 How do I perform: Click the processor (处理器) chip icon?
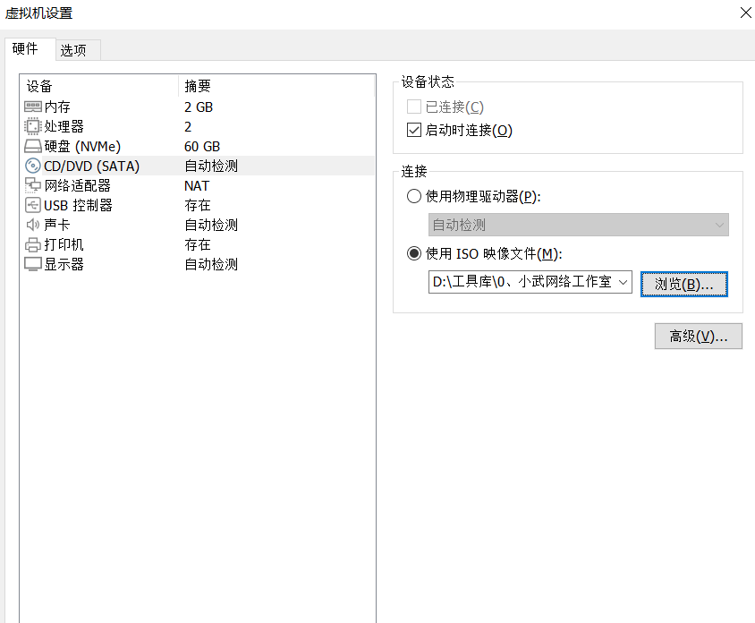pos(33,126)
